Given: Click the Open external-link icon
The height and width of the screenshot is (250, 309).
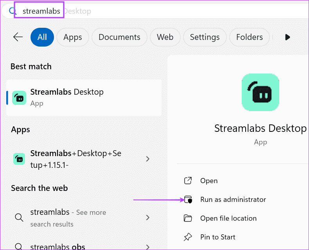Looking at the screenshot, I should pyautogui.click(x=188, y=181).
